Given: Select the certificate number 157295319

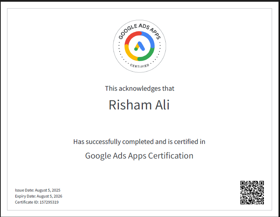Looking at the screenshot, I should [x=49, y=202].
